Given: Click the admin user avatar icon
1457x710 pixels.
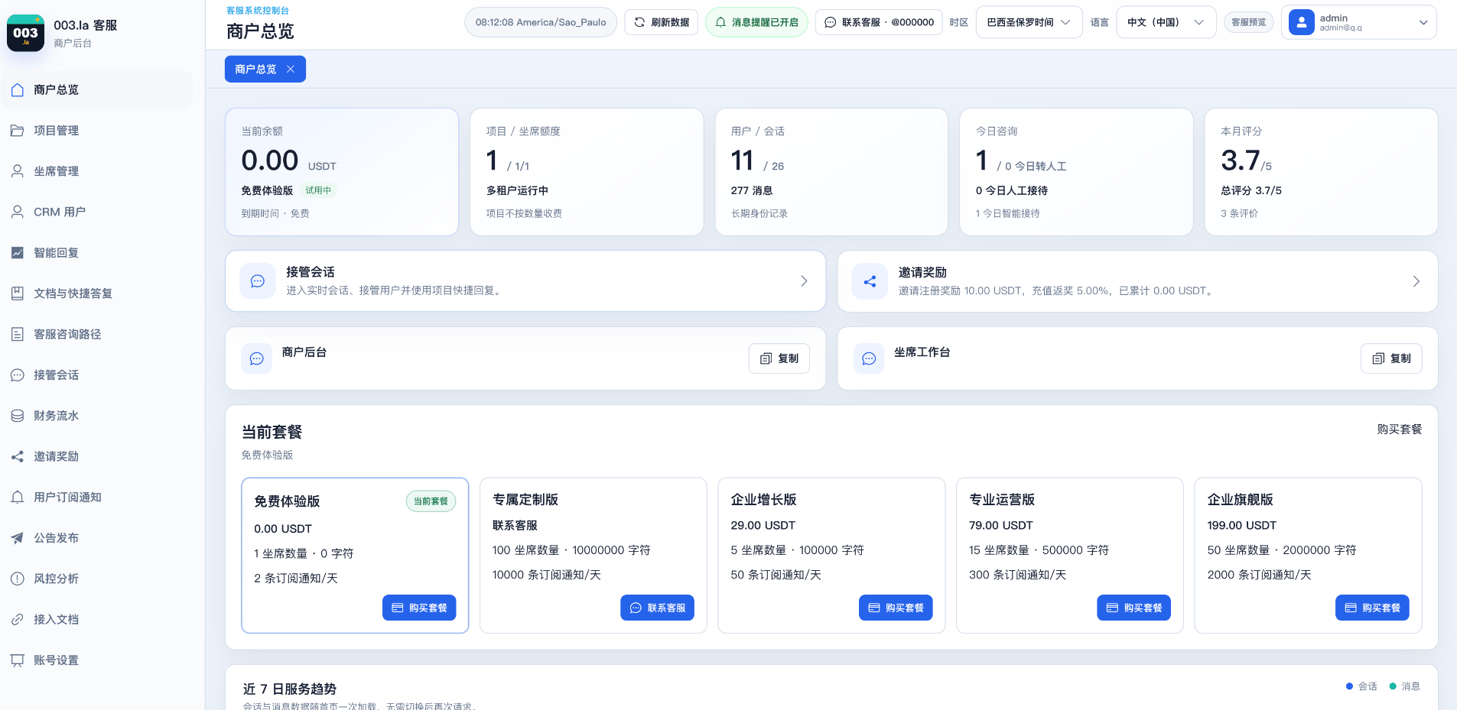Looking at the screenshot, I should (1301, 22).
